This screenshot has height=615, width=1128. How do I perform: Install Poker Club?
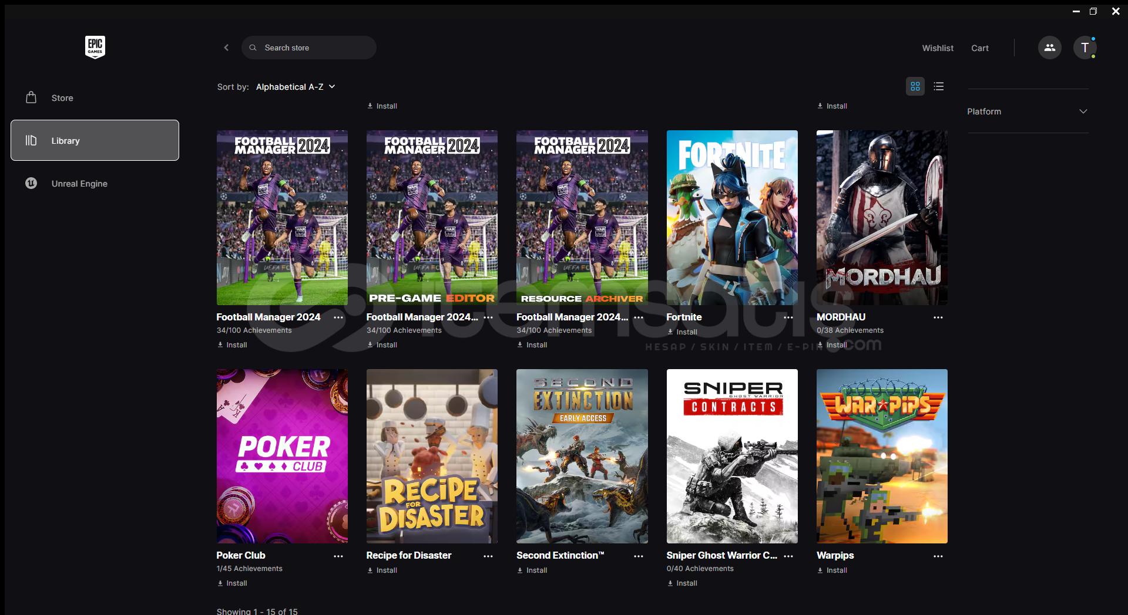click(232, 583)
